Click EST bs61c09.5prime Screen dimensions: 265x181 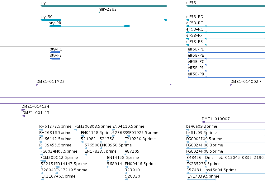[x=201, y=133]
